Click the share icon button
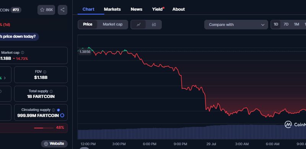Screen dimensions: 306x149 click(62, 10)
